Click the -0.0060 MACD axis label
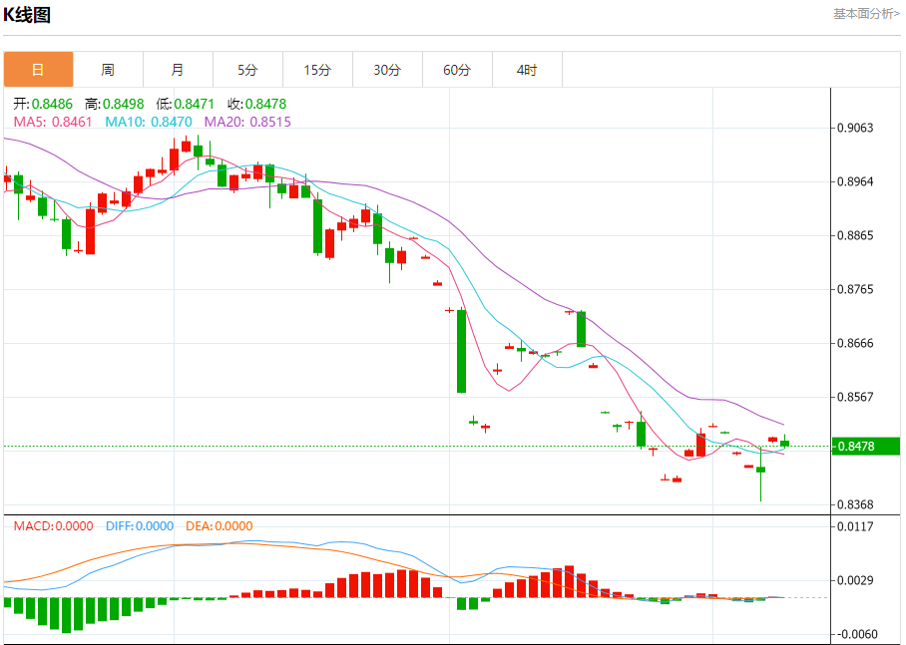The width and height of the screenshot is (906, 645). point(857,634)
